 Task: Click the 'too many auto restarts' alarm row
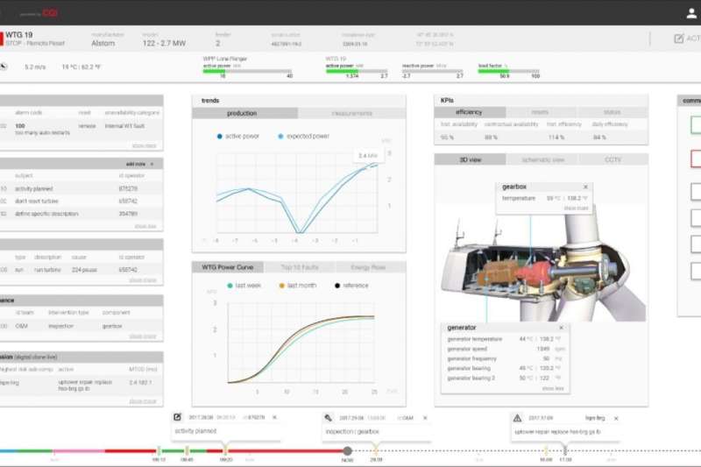(x=81, y=129)
